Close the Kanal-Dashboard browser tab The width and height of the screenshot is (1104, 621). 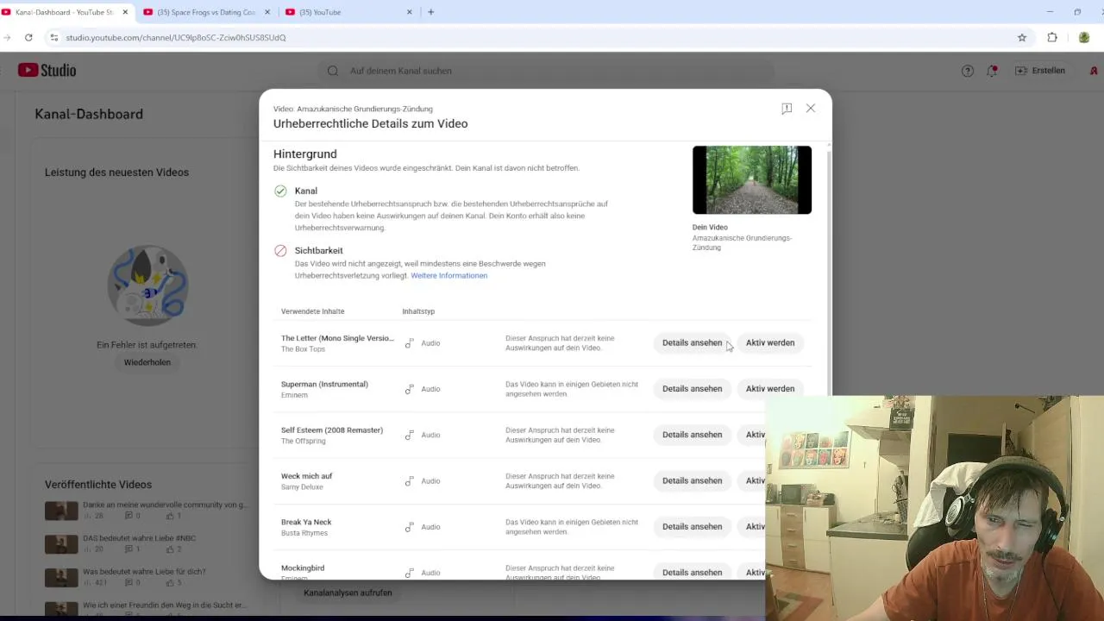click(126, 12)
